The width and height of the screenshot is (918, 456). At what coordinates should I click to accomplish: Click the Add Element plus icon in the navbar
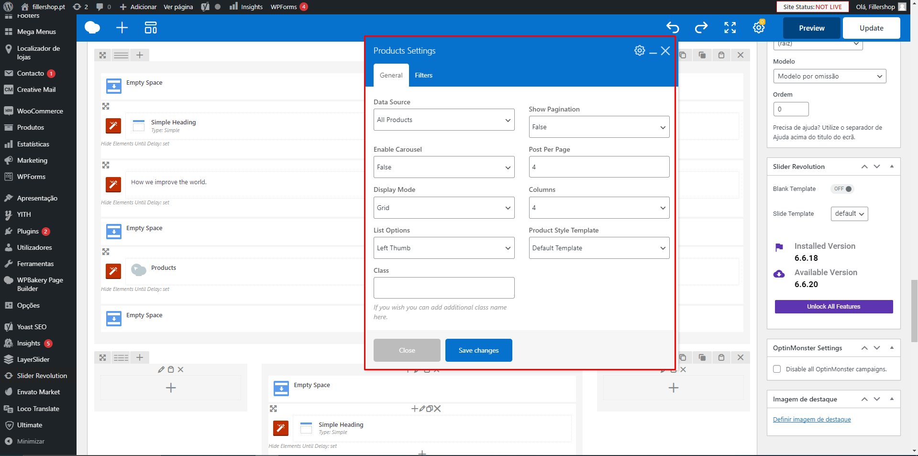coord(122,28)
